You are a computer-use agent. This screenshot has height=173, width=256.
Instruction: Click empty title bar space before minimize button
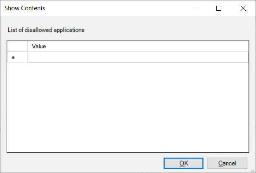pyautogui.click(x=124, y=8)
